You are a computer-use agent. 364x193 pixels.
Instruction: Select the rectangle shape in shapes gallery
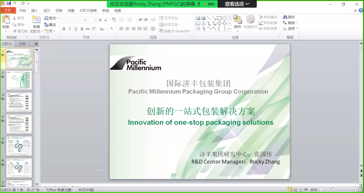pos(219,18)
